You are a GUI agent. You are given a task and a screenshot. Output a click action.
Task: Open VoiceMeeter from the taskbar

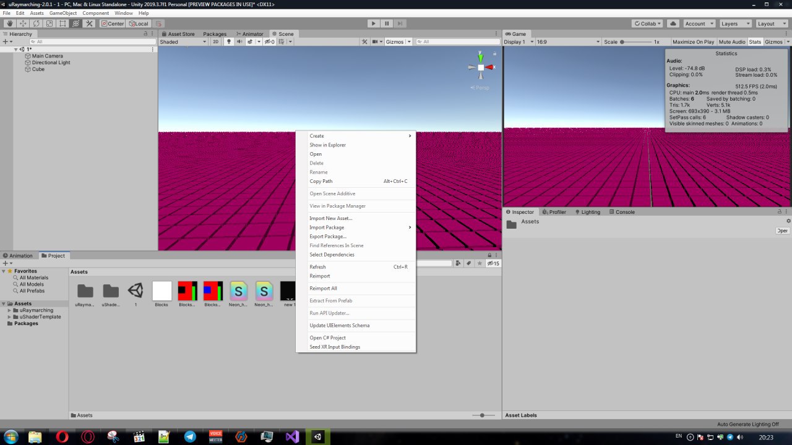215,436
